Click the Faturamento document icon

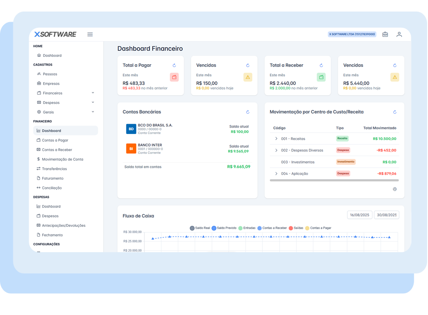tap(38, 178)
